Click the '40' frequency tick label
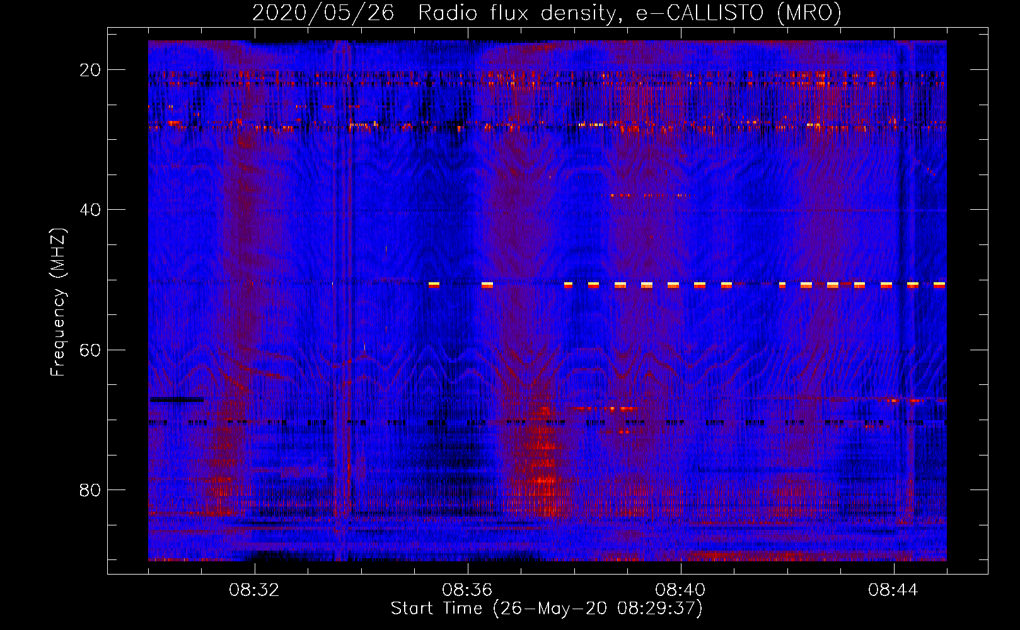The width and height of the screenshot is (1020, 630). click(x=90, y=210)
